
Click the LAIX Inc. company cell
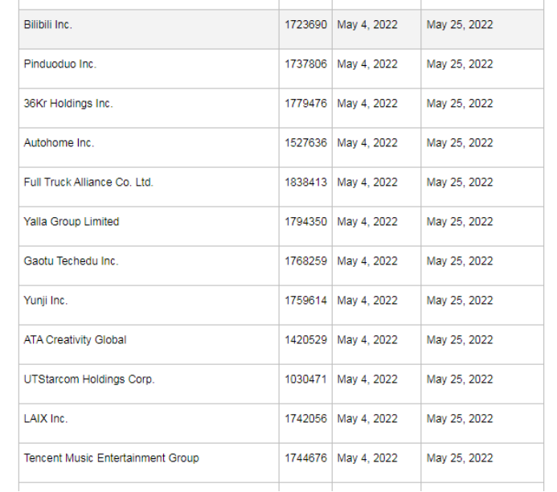click(x=46, y=419)
